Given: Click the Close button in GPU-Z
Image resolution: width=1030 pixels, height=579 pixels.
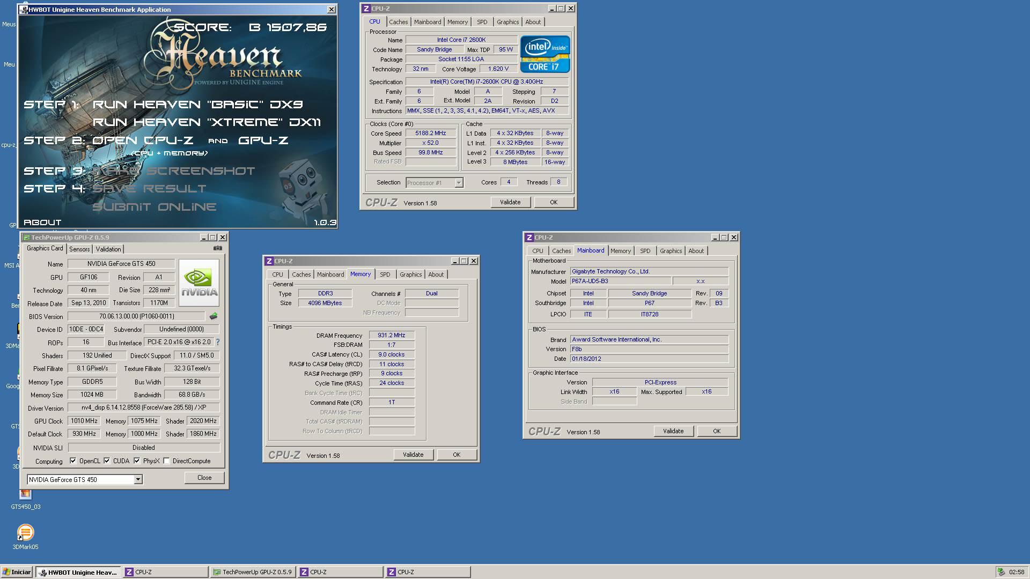Looking at the screenshot, I should point(204,478).
